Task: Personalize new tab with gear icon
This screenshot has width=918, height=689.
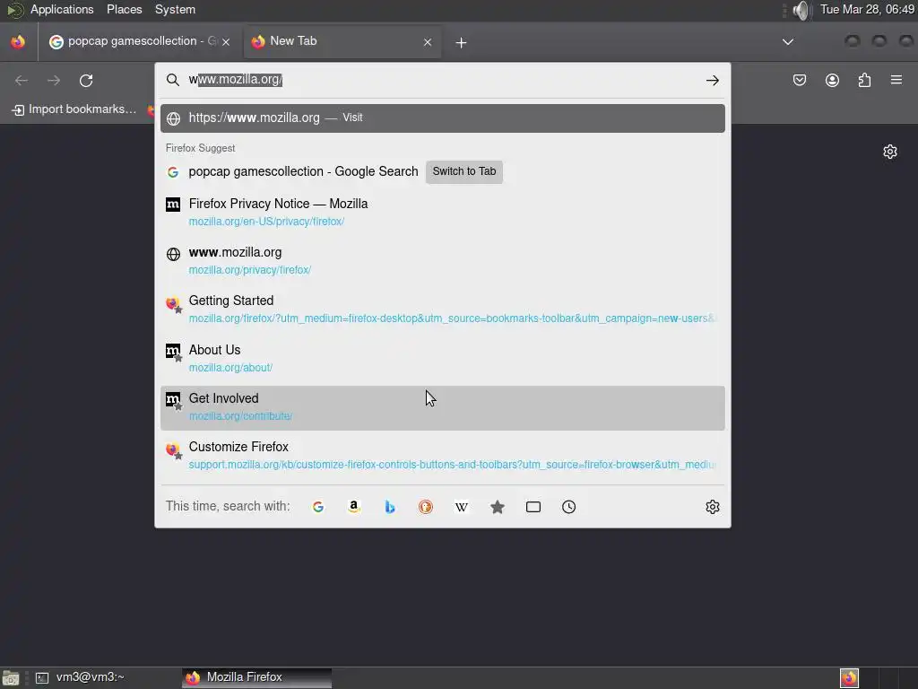Action: tap(890, 152)
